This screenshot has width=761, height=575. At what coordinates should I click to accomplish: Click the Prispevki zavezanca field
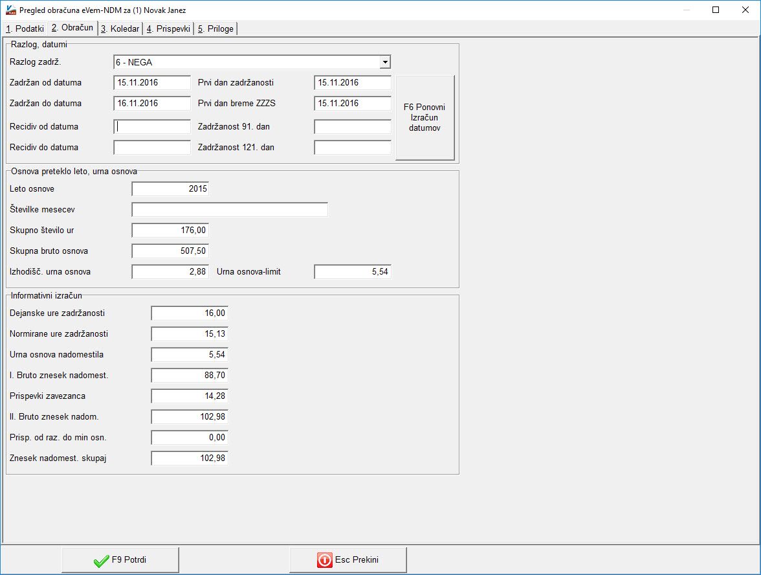[190, 396]
